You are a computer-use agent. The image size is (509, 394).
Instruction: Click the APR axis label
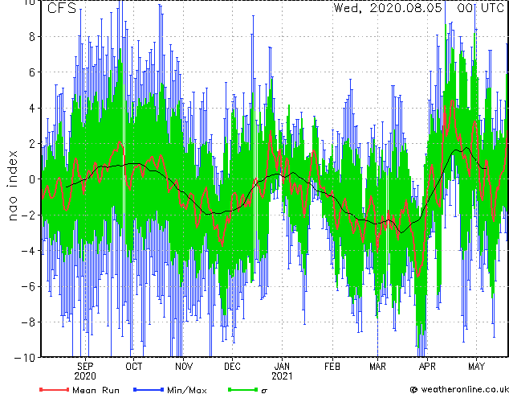tap(427, 367)
